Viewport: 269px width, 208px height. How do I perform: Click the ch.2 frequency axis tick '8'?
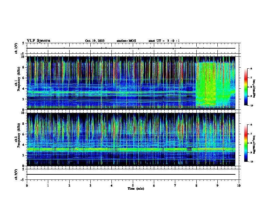pos(24,124)
